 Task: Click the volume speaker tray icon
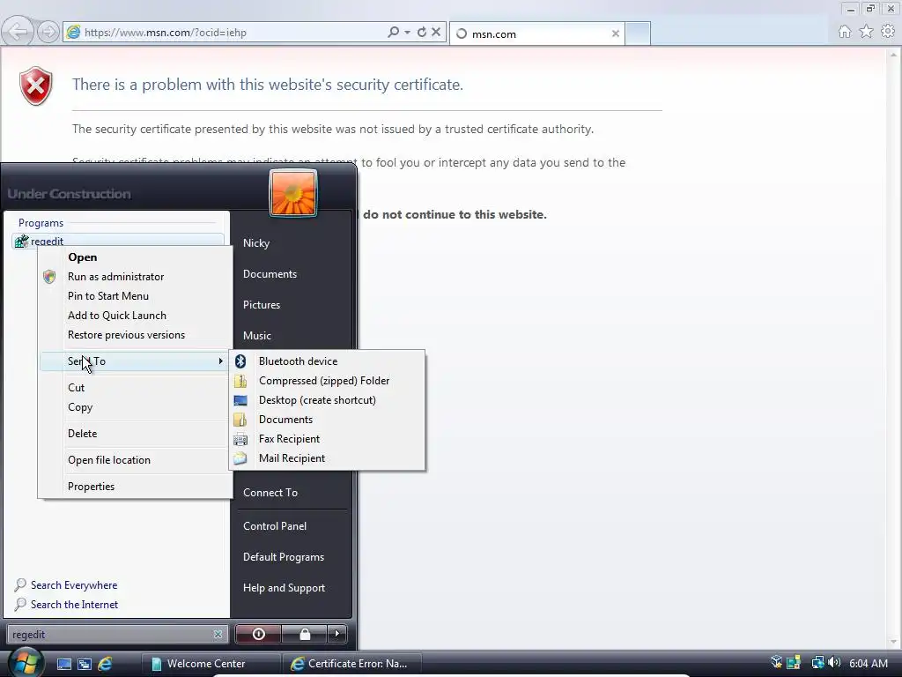tap(835, 663)
